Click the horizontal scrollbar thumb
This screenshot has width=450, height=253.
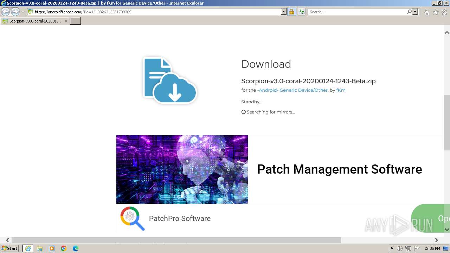tap(176, 240)
